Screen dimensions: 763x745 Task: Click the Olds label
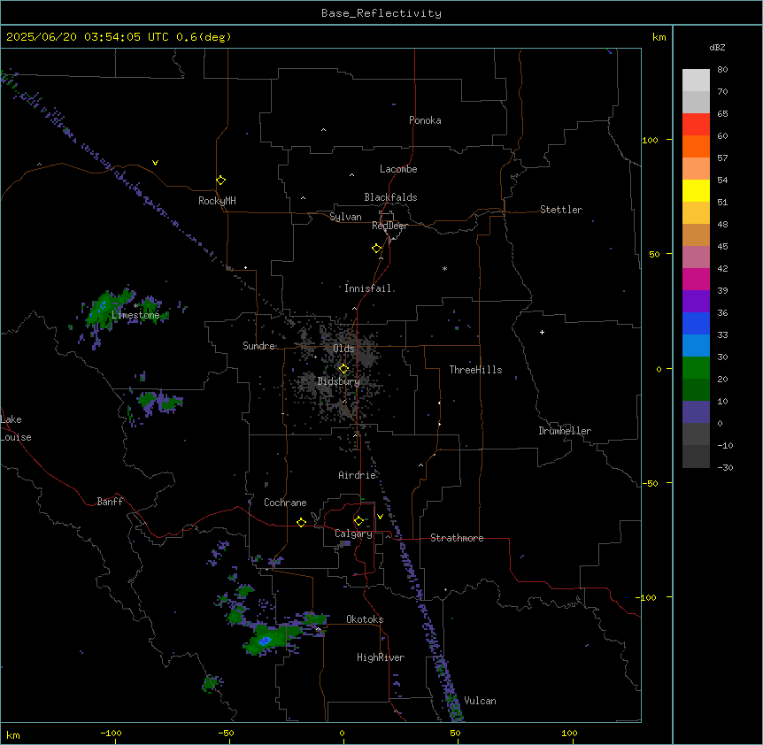pyautogui.click(x=343, y=349)
